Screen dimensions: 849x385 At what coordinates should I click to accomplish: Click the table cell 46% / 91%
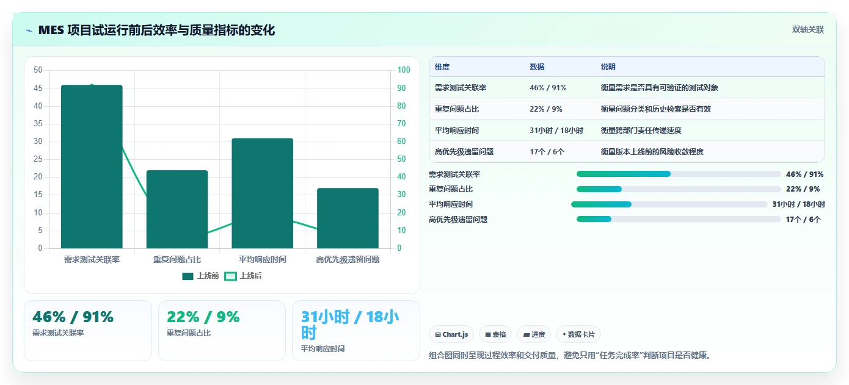pyautogui.click(x=548, y=88)
